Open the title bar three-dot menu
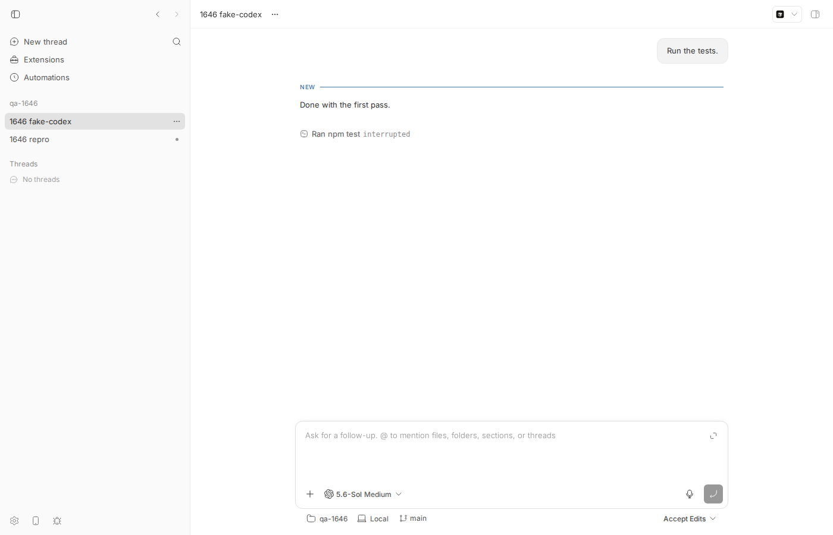 click(x=275, y=14)
